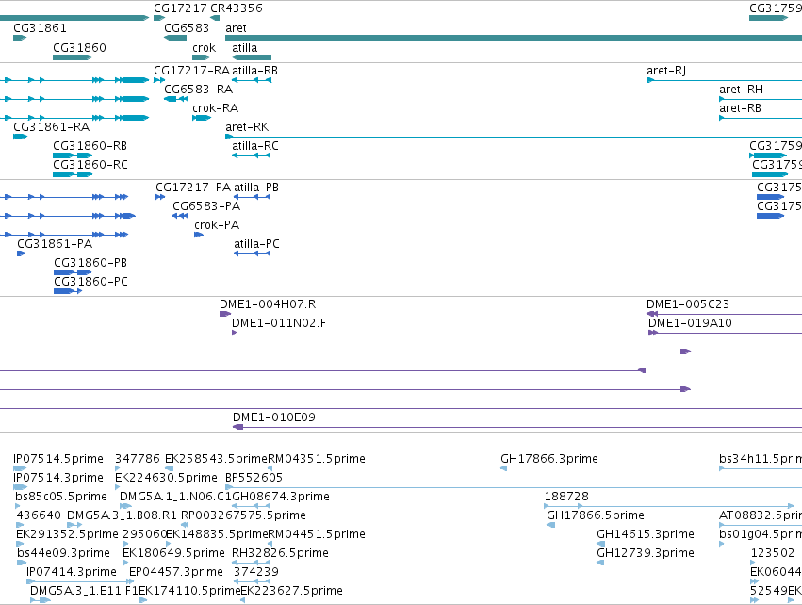This screenshot has height=605, width=802.
Task: Click EST GH14615.3prime
Action: pos(646,534)
